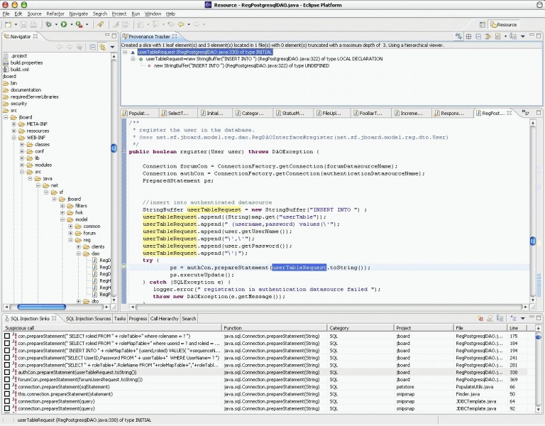
Task: Click the Provenance Tracker sync arrows icon
Action: click(x=459, y=36)
